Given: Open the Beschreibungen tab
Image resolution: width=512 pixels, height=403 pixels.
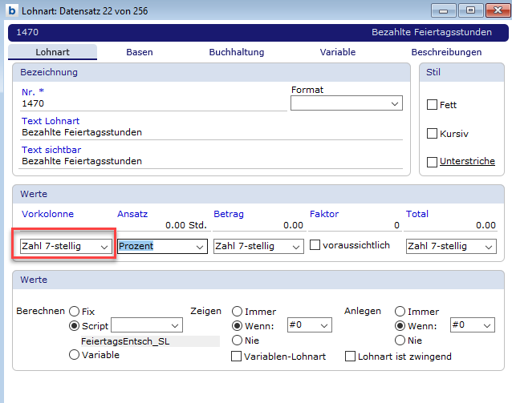Looking at the screenshot, I should [446, 52].
